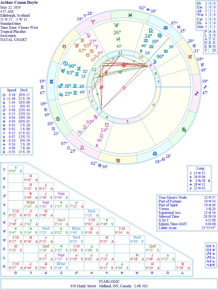Click the Saturn glyph inside the chart wheel
Viewport: 218px width, 290px height.
(95, 116)
